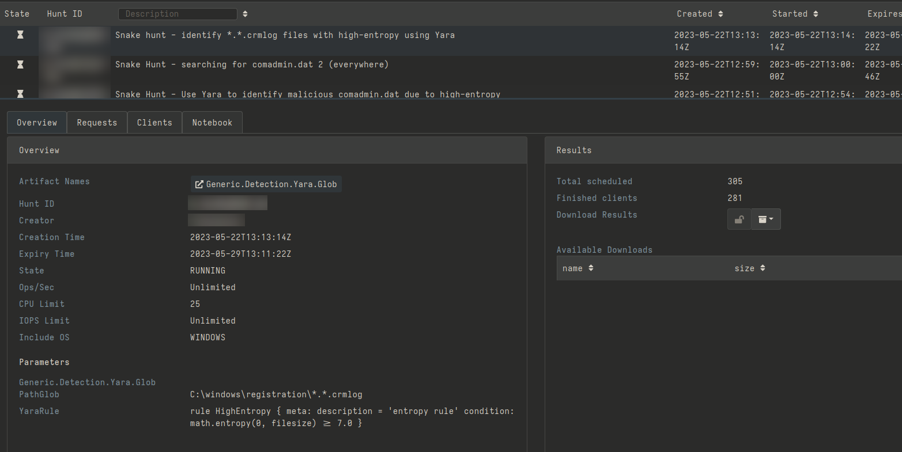This screenshot has height=452, width=902.
Task: Click the State column header
Action: [x=17, y=14]
